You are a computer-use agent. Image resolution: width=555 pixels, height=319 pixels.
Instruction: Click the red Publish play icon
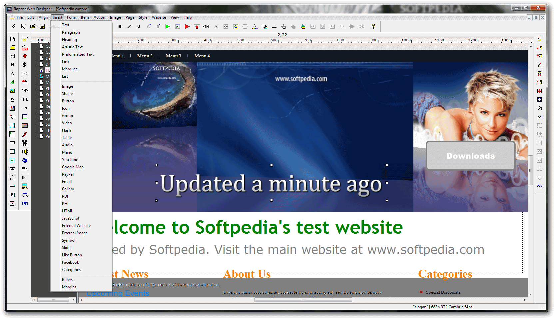187,27
